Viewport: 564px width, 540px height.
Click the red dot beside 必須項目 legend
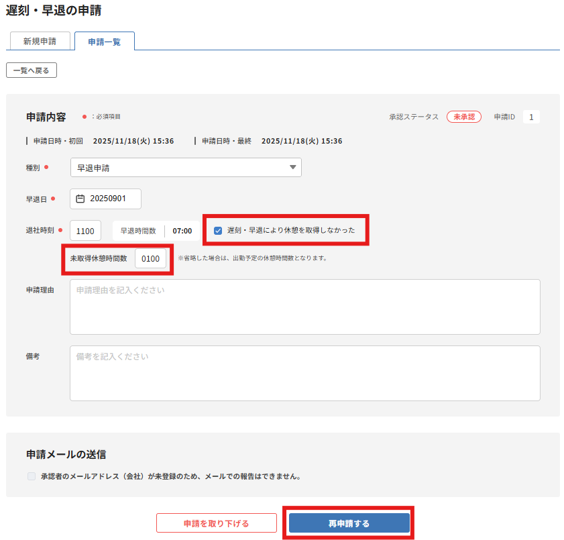point(84,117)
